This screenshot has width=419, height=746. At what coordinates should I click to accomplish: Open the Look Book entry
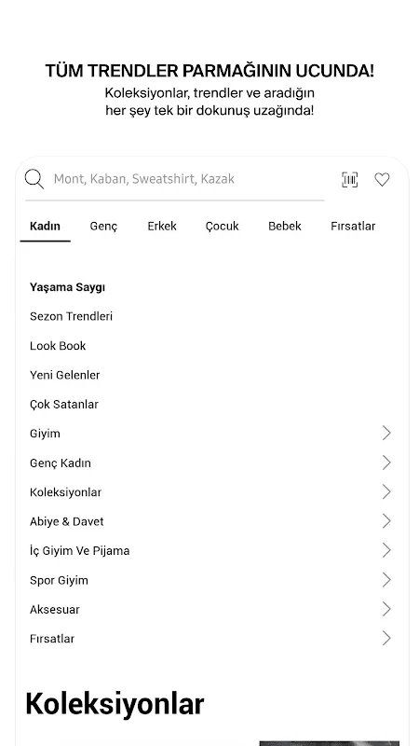tap(58, 346)
